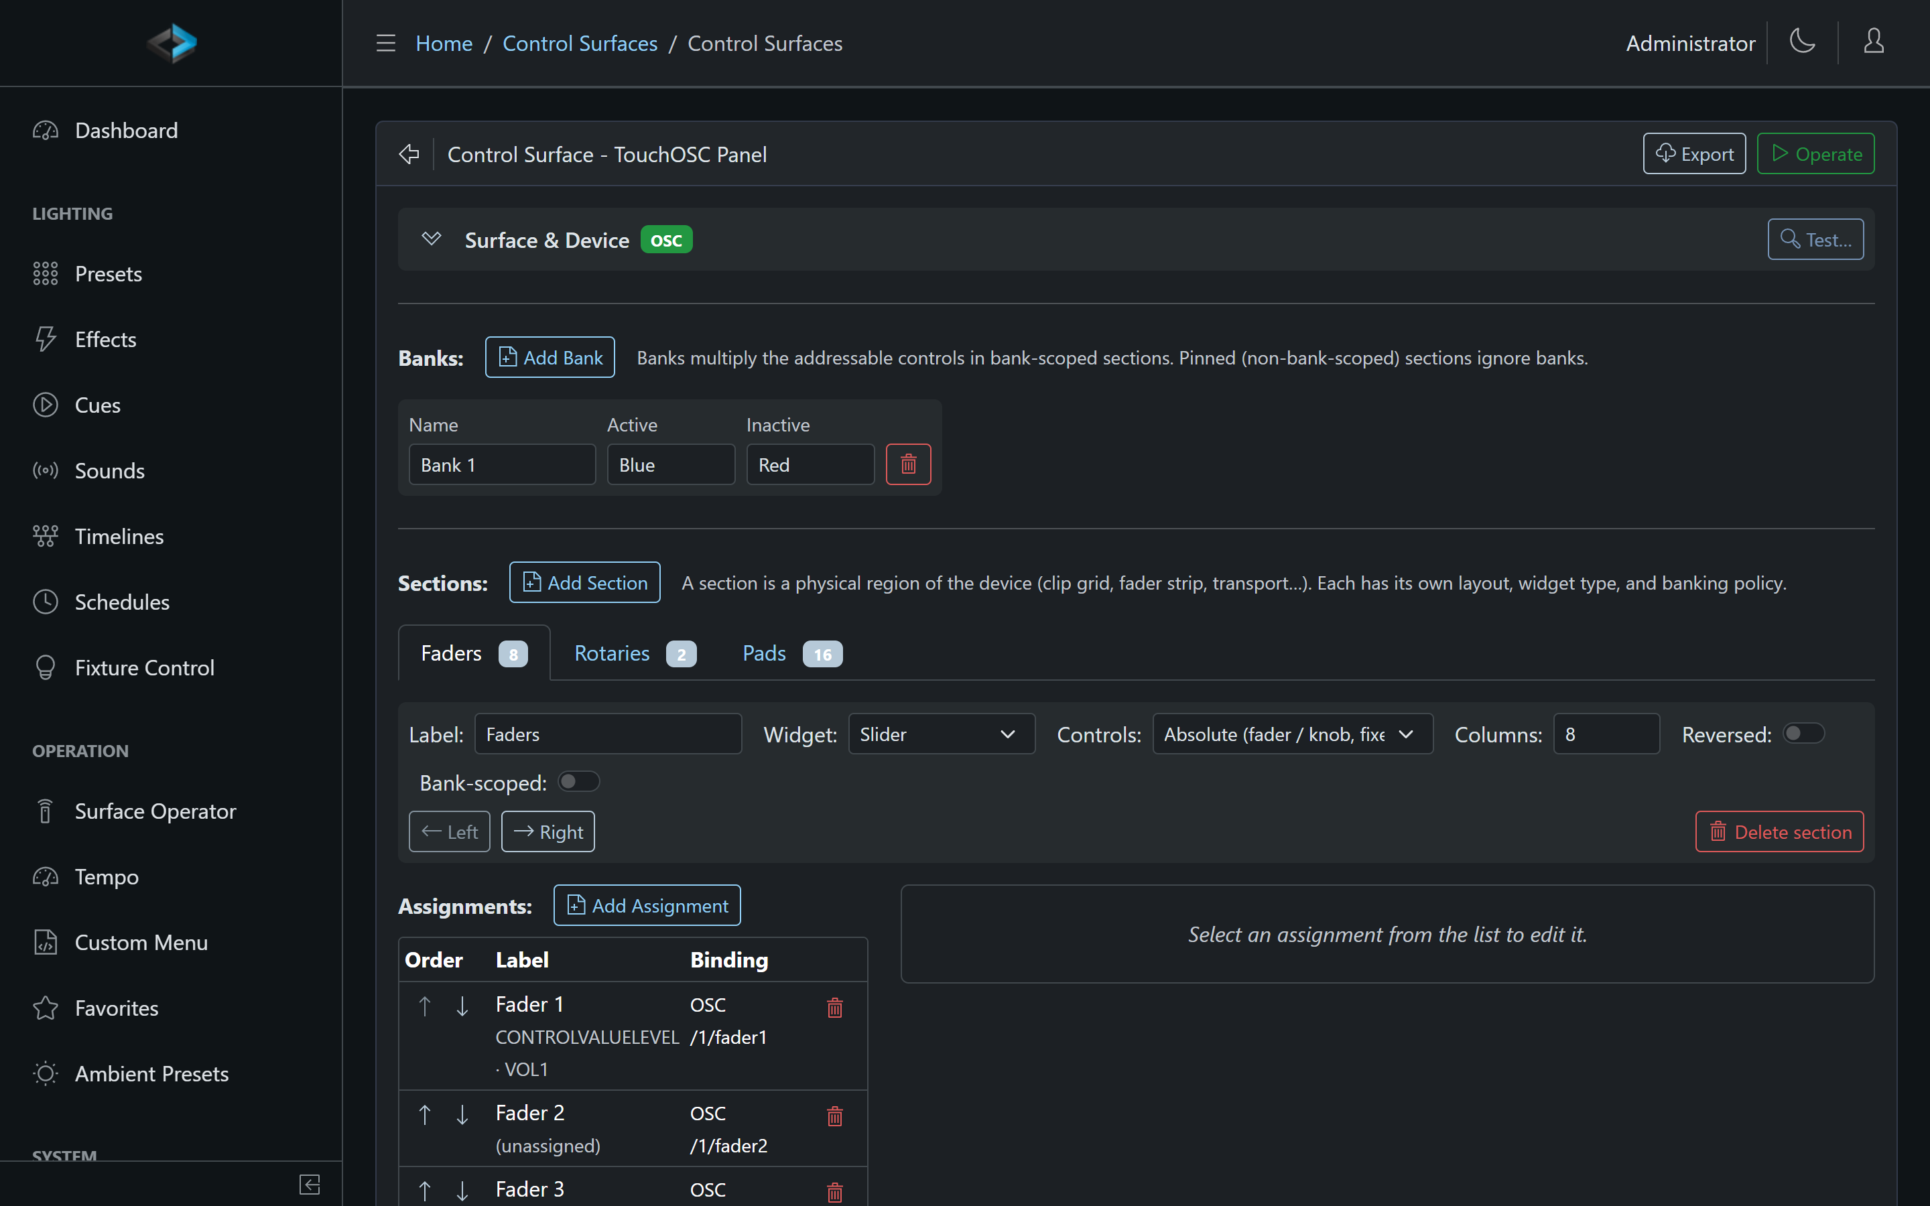Switch to the Pads tab
Image resolution: width=1930 pixels, height=1206 pixels.
pyautogui.click(x=792, y=653)
